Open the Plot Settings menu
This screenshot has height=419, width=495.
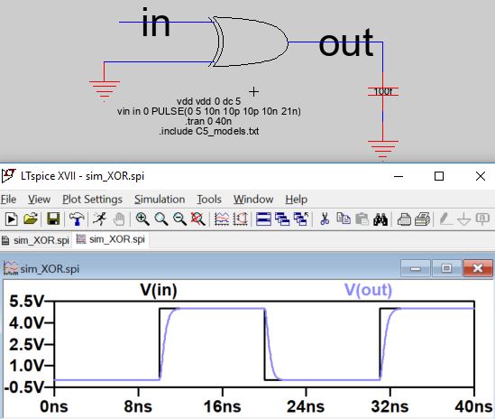pyautogui.click(x=92, y=200)
